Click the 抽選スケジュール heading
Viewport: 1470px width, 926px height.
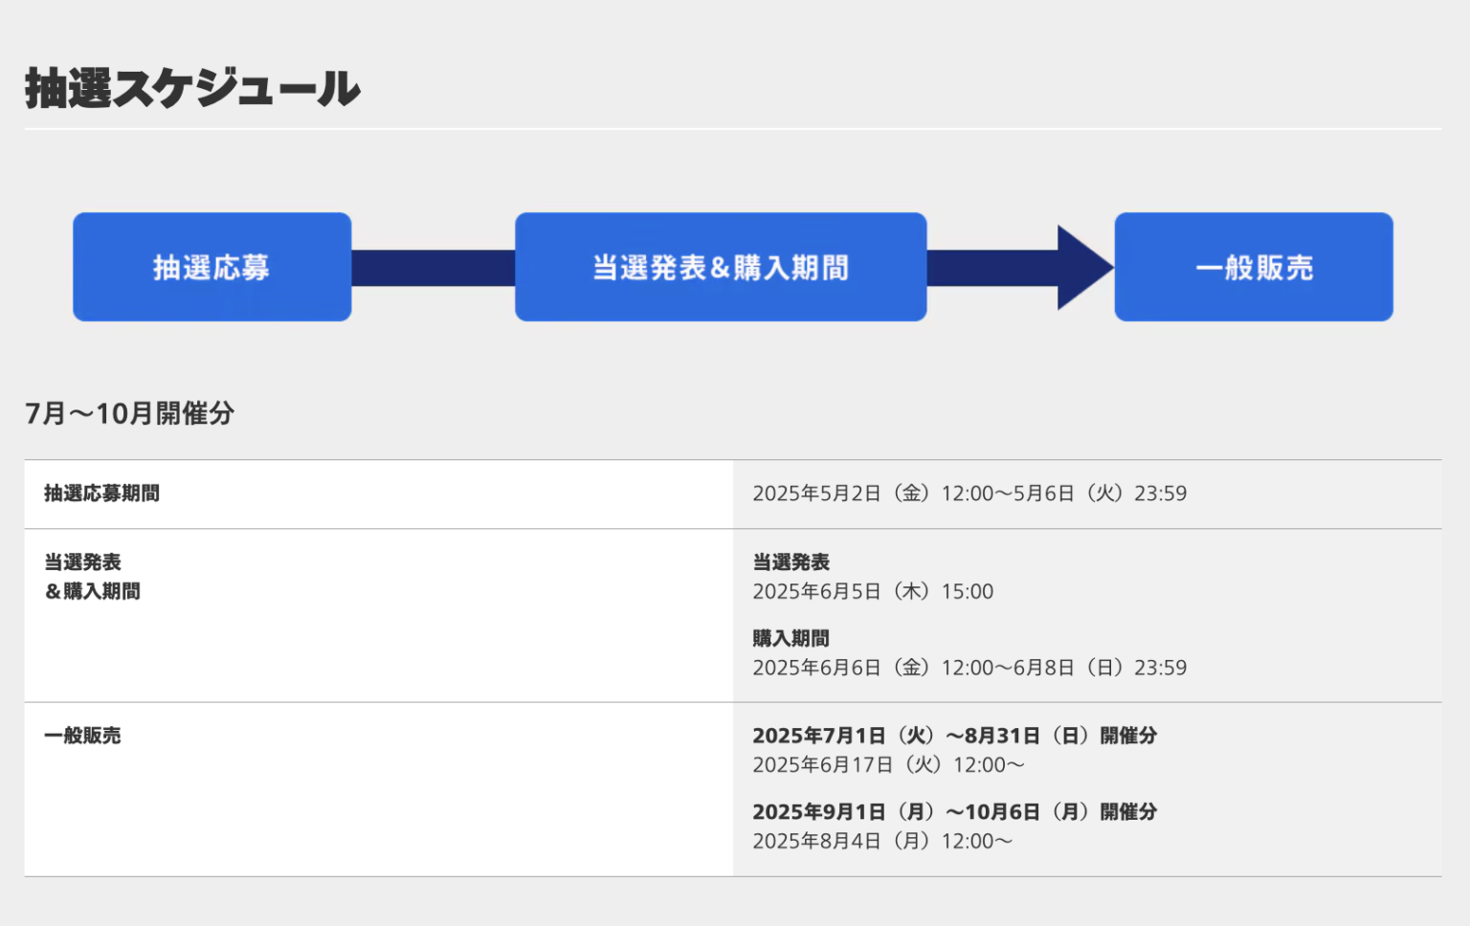tap(192, 88)
